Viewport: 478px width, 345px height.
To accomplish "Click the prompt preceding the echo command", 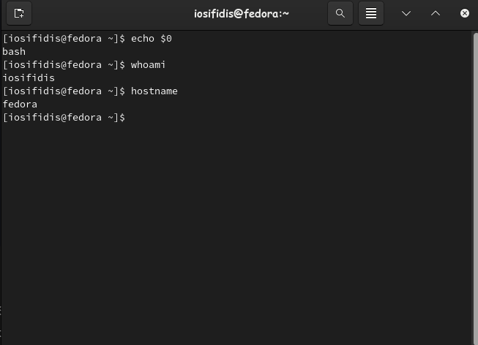I will point(64,39).
